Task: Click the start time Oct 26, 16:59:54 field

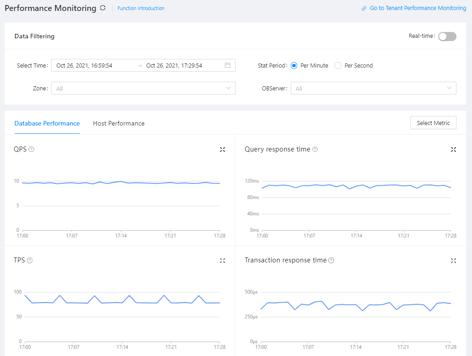Action: (x=84, y=65)
